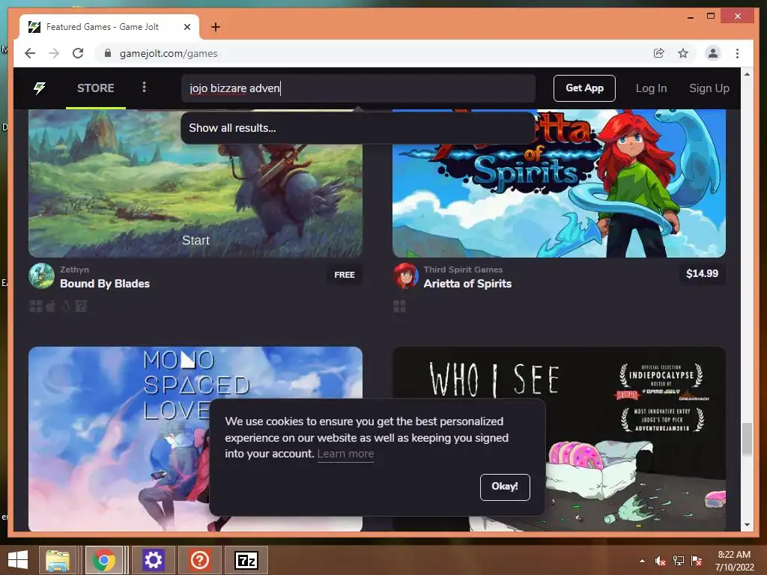The width and height of the screenshot is (767, 575).
Task: Click the Action Center flag icon
Action: [697, 561]
